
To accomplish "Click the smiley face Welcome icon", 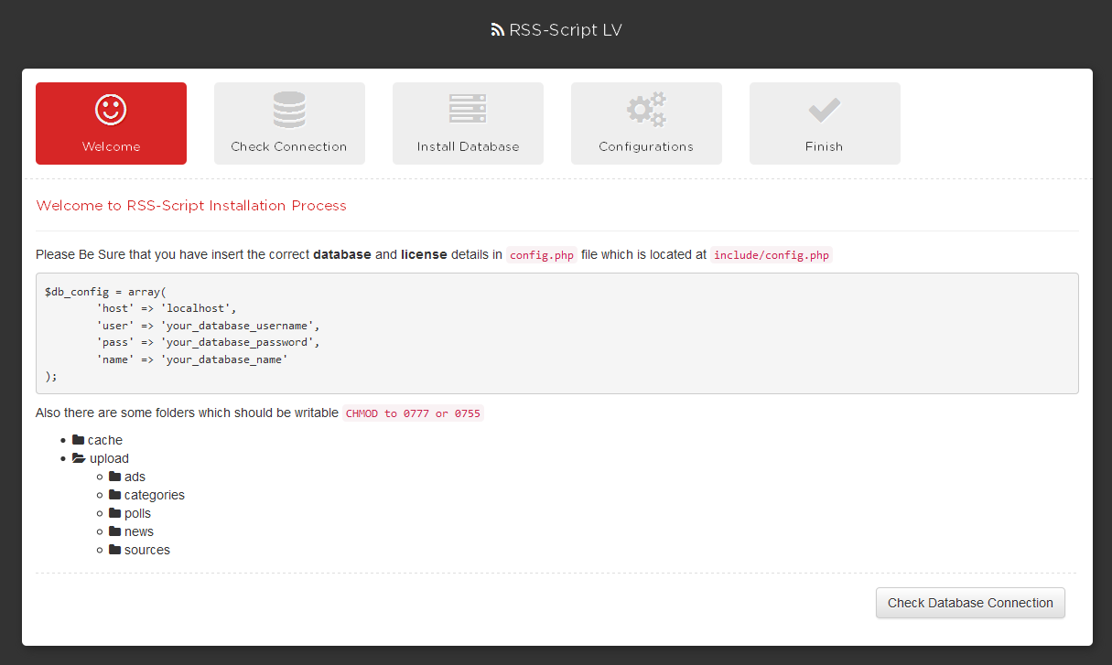I will click(x=111, y=110).
